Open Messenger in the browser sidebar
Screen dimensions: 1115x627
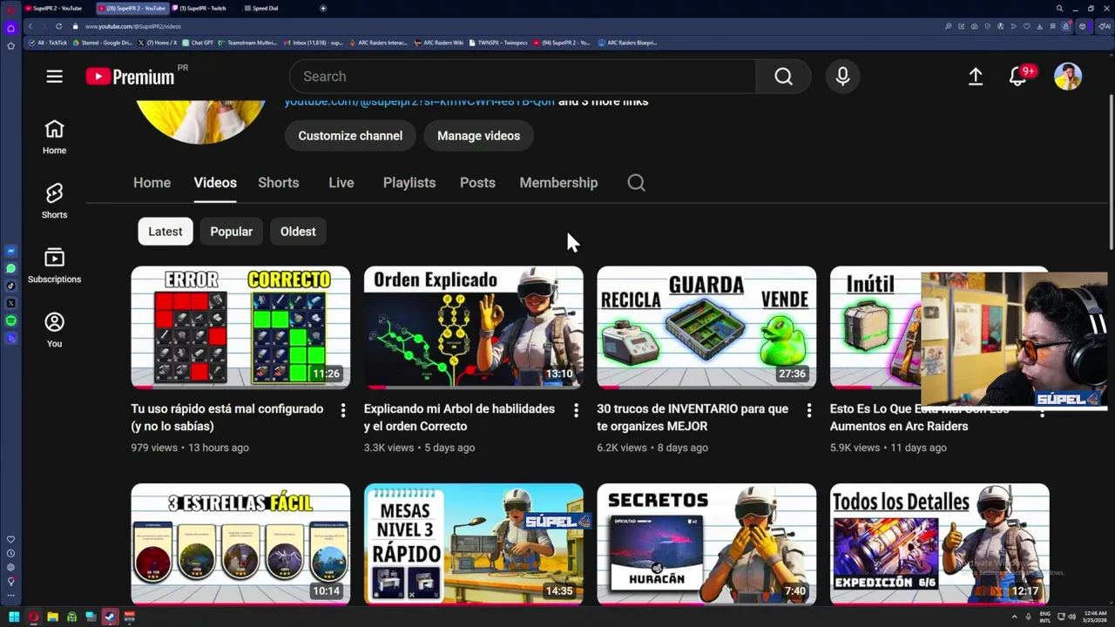point(10,251)
